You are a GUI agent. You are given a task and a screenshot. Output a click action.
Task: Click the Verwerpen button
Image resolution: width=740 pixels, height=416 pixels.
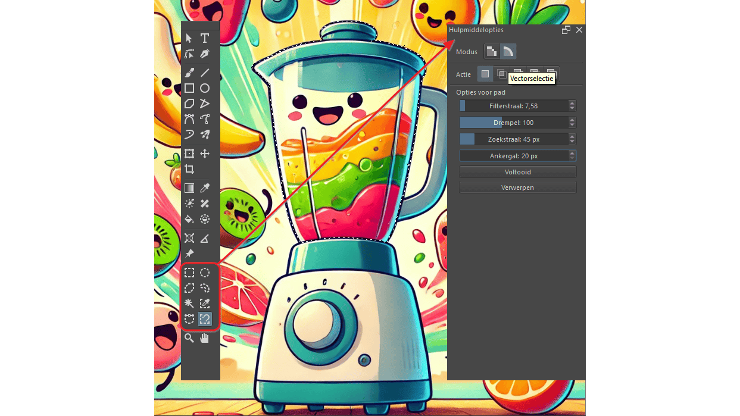coord(518,187)
